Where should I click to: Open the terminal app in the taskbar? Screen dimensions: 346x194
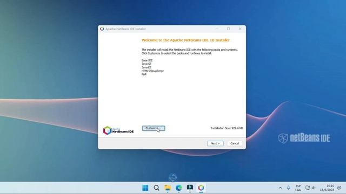190,188
